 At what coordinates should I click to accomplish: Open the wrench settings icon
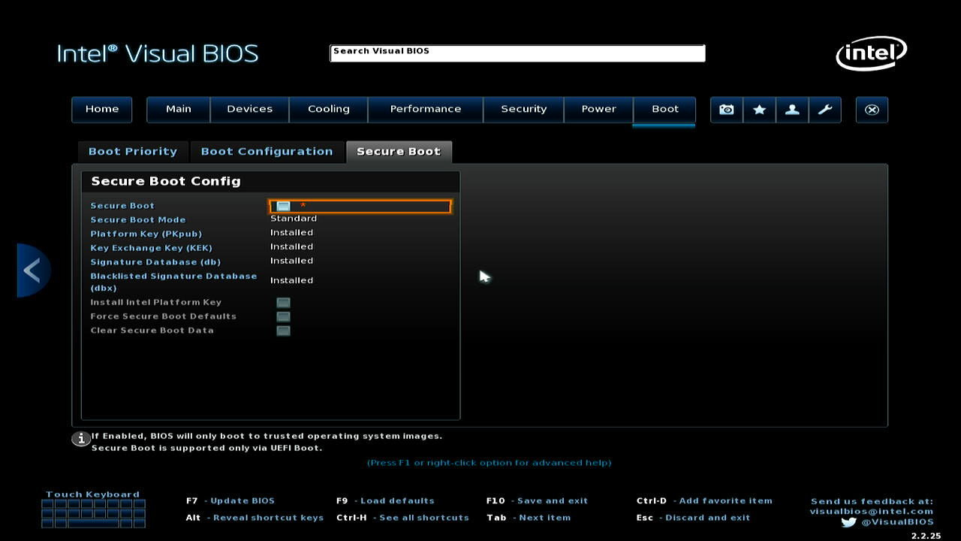pos(825,110)
